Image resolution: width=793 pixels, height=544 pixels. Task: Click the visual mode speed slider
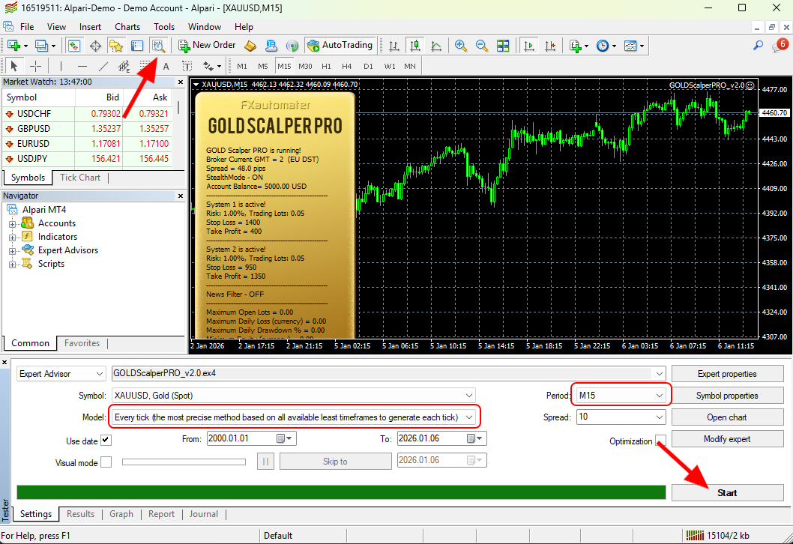point(184,461)
